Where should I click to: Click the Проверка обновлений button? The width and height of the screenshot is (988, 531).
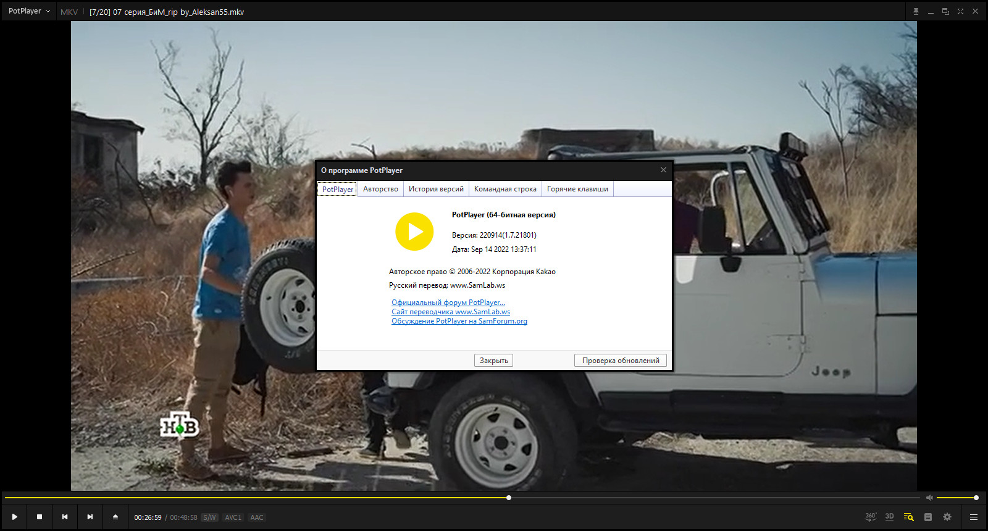coord(621,361)
